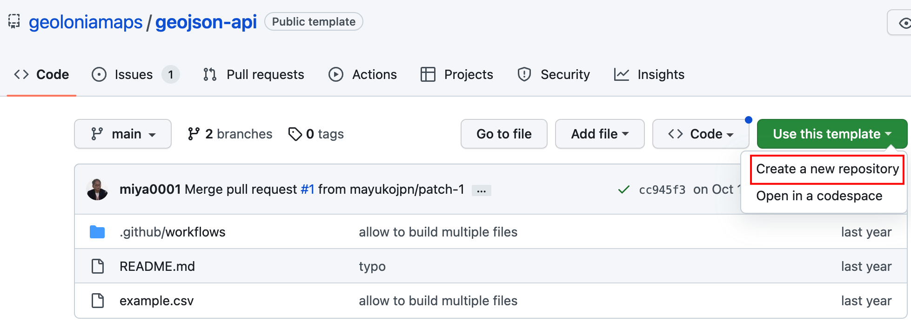Open the main branch dropdown
Screen dimensions: 911x328
coord(123,134)
